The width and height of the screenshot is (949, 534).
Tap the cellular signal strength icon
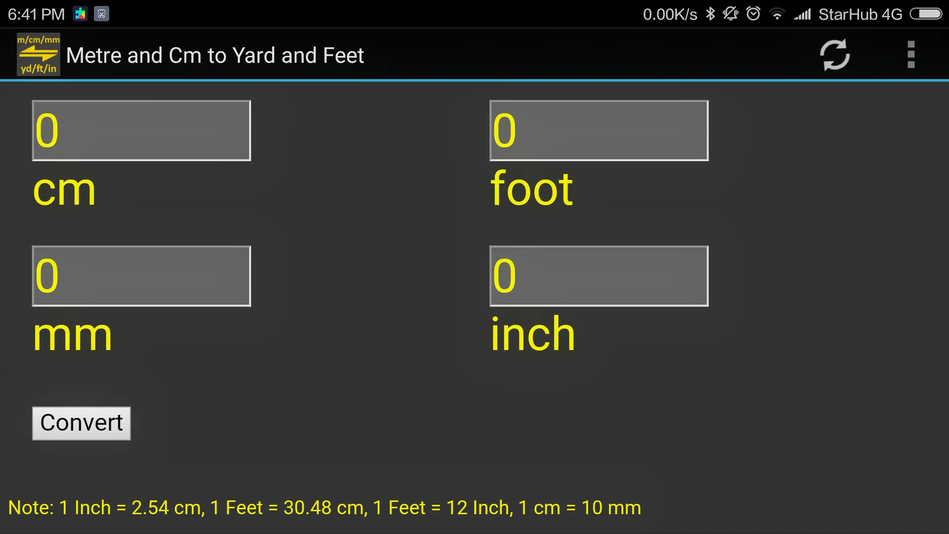coord(802,14)
